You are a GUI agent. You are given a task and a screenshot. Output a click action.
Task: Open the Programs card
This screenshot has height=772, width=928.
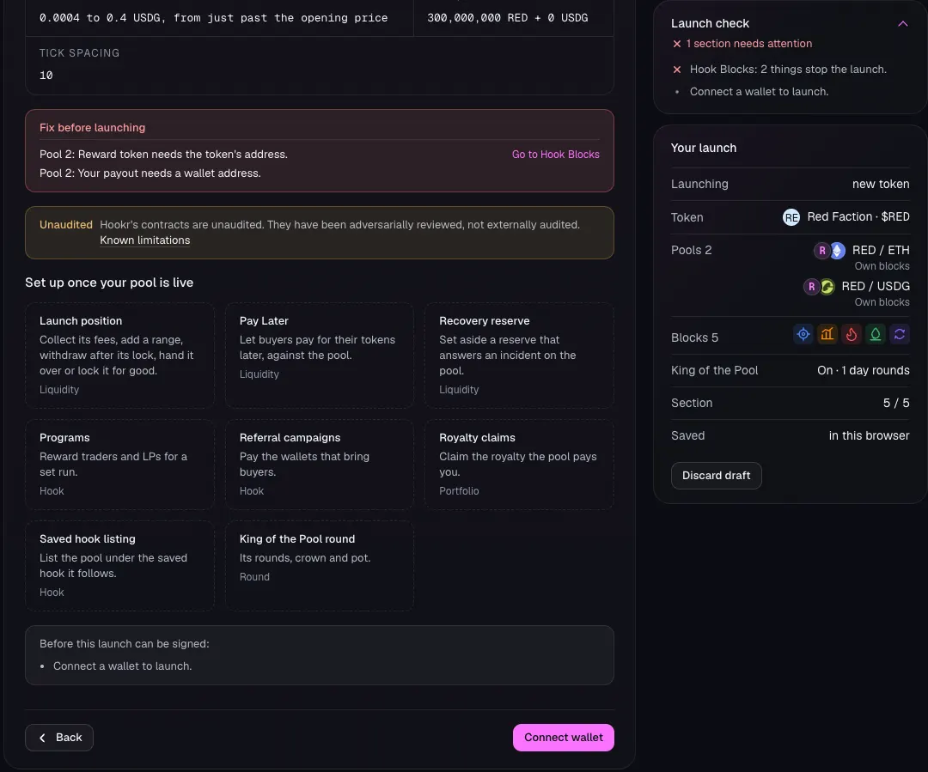click(119, 465)
